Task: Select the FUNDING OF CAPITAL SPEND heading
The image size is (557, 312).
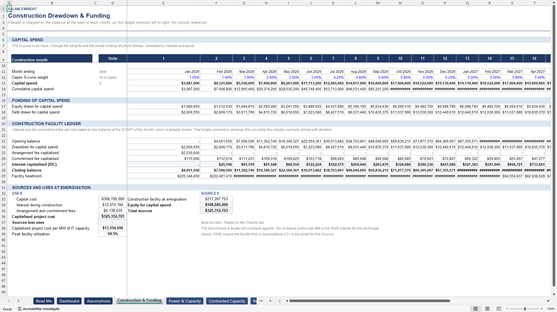Action: point(41,100)
